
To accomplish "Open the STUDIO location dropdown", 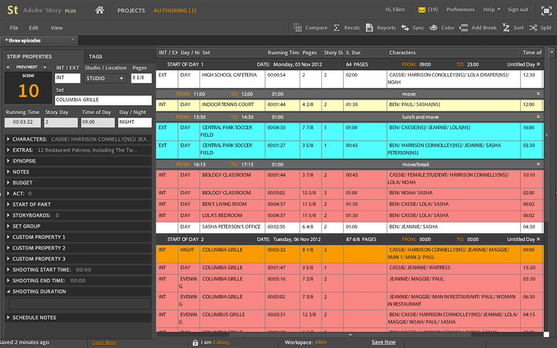I will click(104, 78).
